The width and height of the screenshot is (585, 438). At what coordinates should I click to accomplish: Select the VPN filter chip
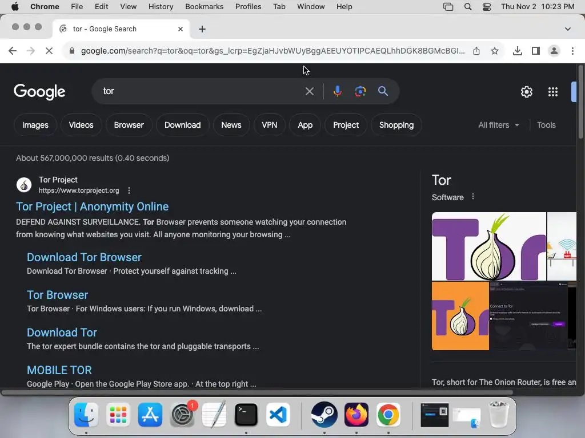[x=270, y=125]
